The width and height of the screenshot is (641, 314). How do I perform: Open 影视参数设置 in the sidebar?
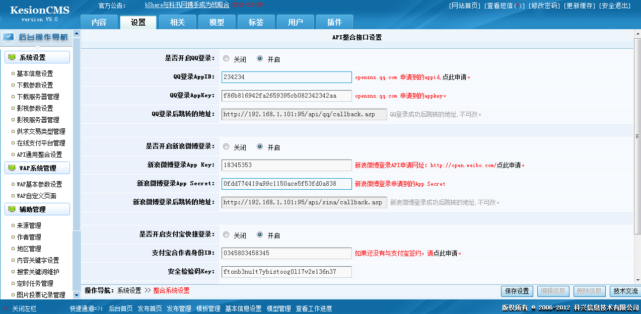pyautogui.click(x=35, y=108)
